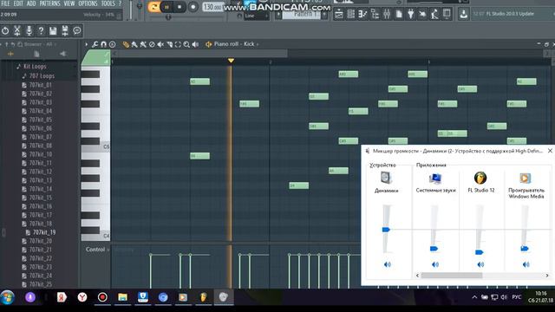Click the question mark help icon
Screen dimensions: 555x312
pyautogui.click(x=41, y=31)
